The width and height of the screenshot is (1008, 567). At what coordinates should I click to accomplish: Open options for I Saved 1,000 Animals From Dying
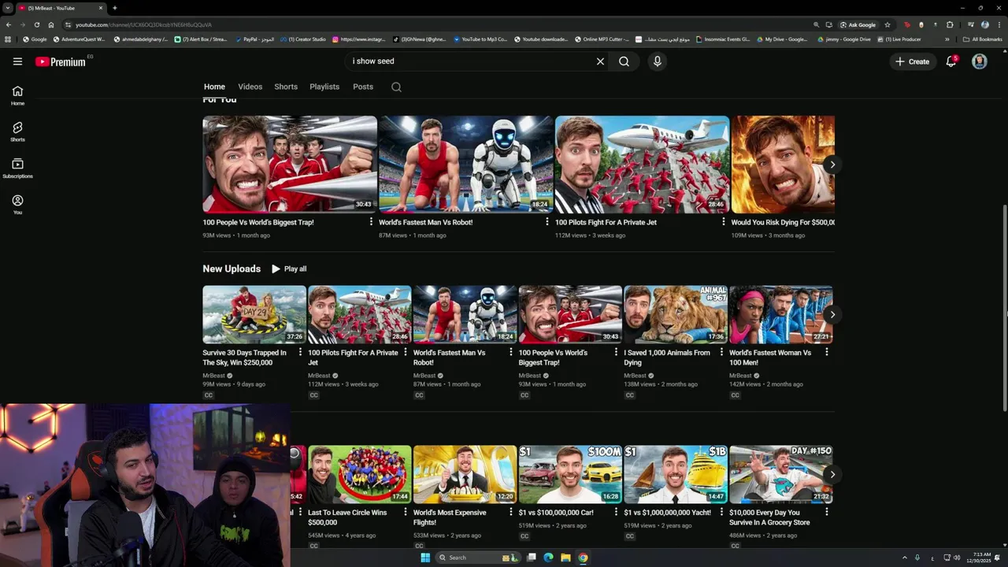point(721,352)
